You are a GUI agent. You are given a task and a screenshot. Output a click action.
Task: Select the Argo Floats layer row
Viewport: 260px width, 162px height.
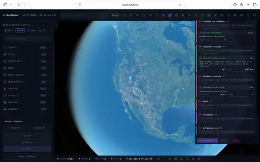[x=27, y=61]
